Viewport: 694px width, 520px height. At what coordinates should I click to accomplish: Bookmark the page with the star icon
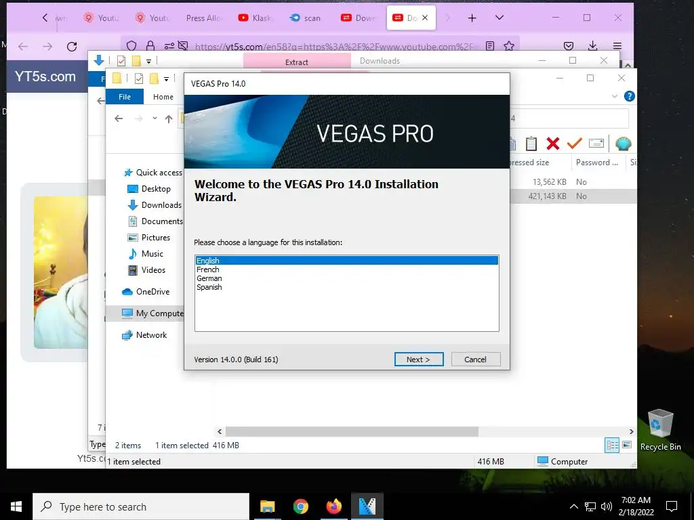click(x=509, y=46)
